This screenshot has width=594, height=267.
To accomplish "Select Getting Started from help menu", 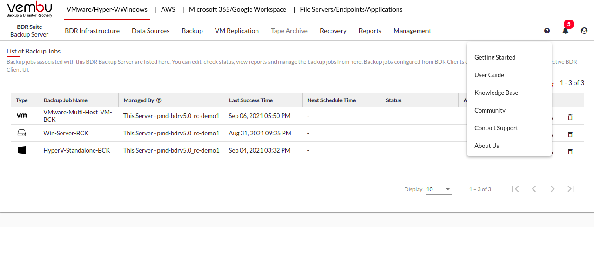I will [x=495, y=57].
